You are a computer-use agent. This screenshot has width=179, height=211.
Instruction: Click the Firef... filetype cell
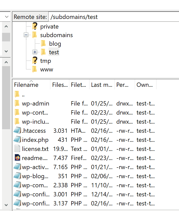coord(79,158)
